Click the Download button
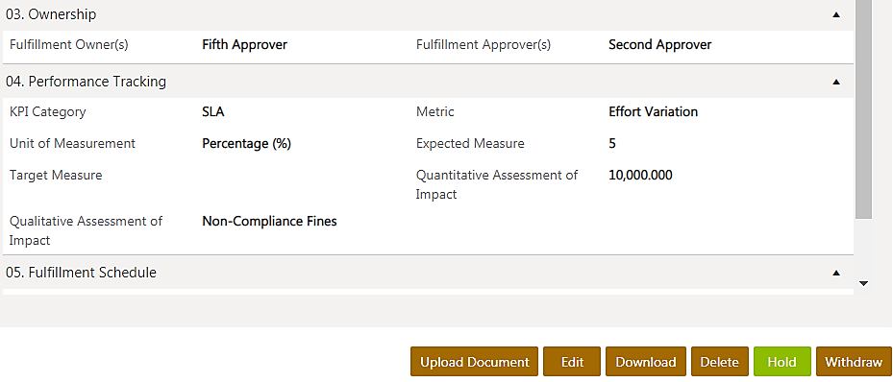 [x=646, y=362]
